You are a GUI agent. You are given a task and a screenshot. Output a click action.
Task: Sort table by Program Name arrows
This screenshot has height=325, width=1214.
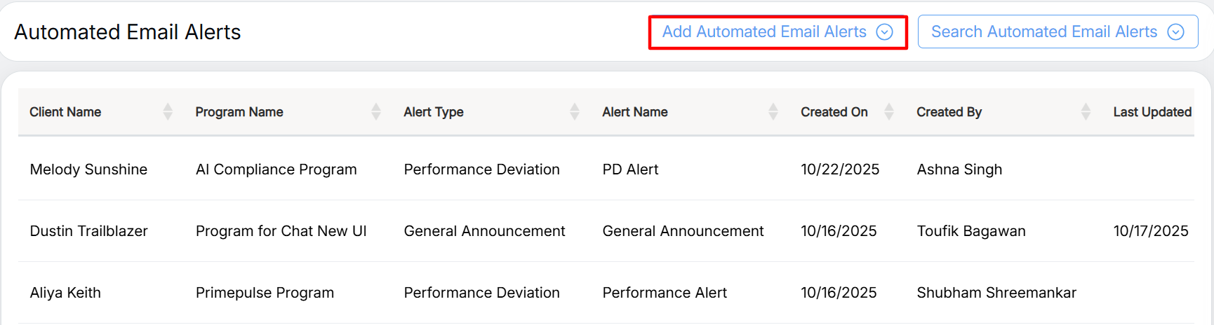(376, 112)
